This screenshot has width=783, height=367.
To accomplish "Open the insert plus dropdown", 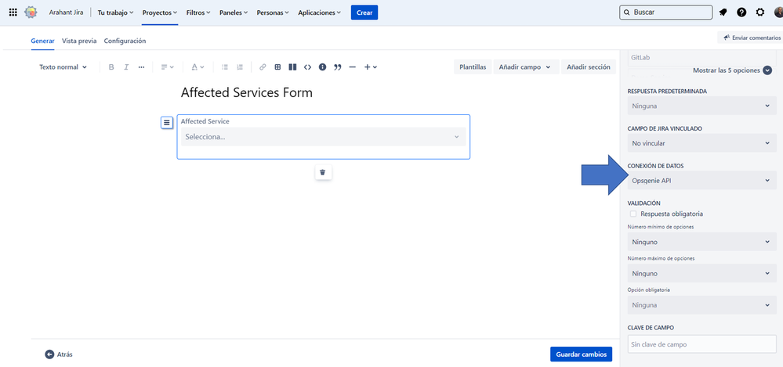I will (370, 67).
